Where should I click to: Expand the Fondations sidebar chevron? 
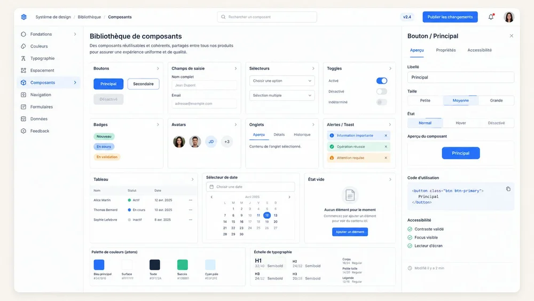75,34
